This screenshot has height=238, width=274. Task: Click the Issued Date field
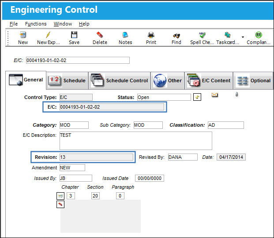[150, 178]
